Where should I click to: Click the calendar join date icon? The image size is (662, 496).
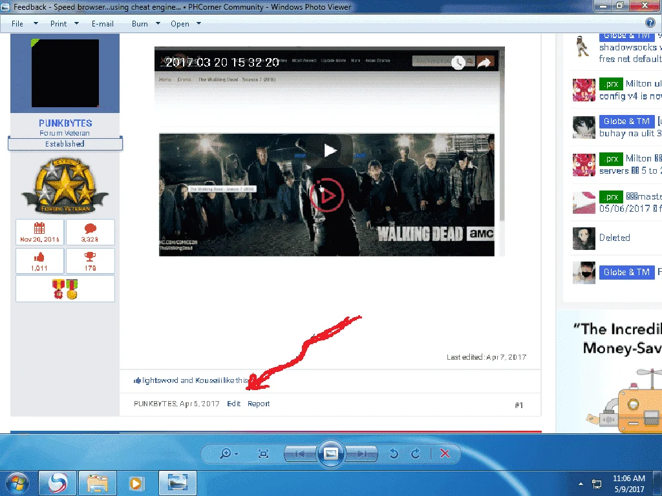39,228
